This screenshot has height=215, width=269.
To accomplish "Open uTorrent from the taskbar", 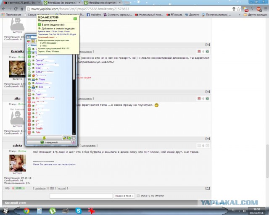I will click(x=52, y=211).
